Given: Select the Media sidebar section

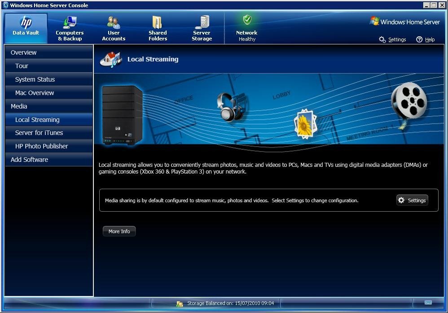Looking at the screenshot, I should click(x=49, y=106).
